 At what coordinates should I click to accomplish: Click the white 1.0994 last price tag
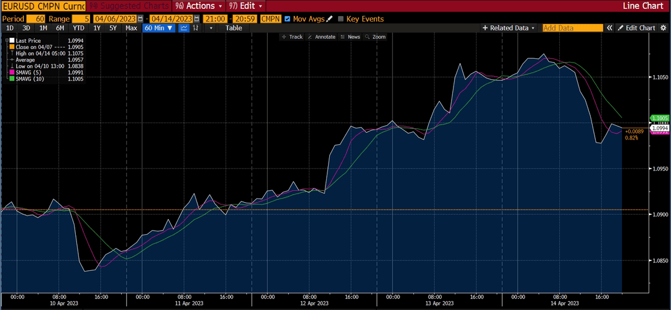click(x=659, y=128)
